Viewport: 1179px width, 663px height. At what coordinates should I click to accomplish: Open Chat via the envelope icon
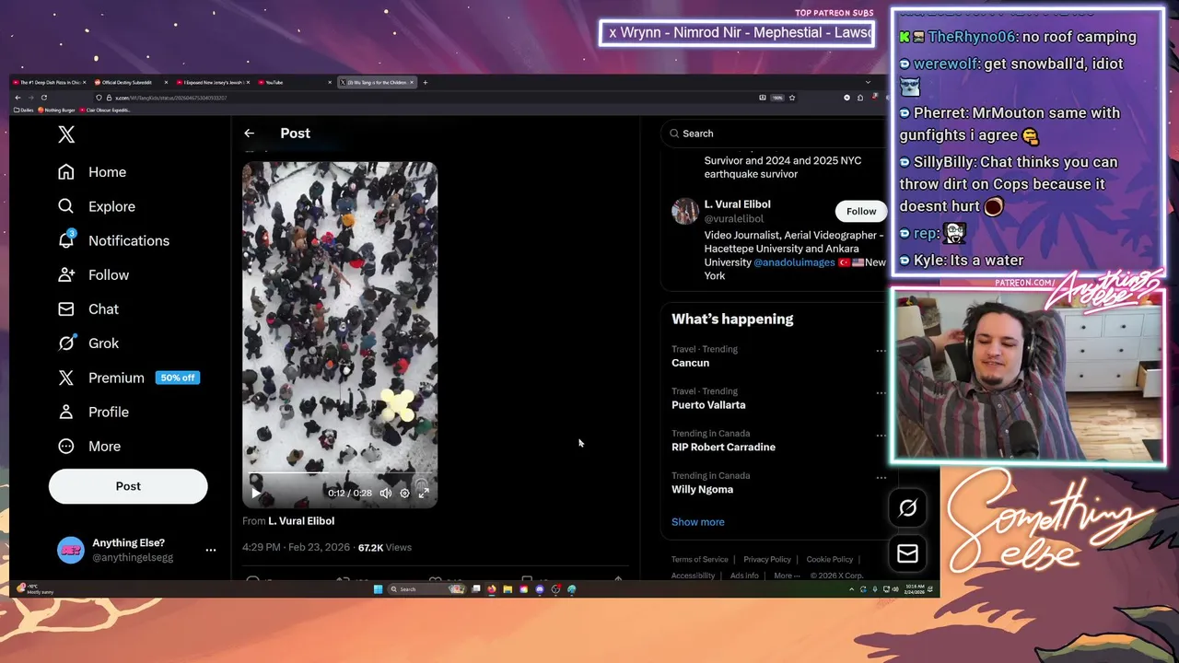point(66,308)
